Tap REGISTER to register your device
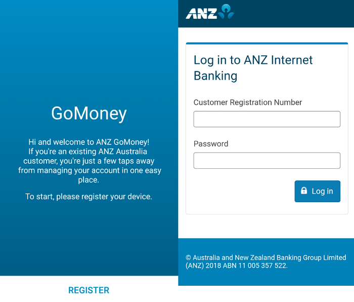Viewport: 354px width, 302px height. coord(88,290)
